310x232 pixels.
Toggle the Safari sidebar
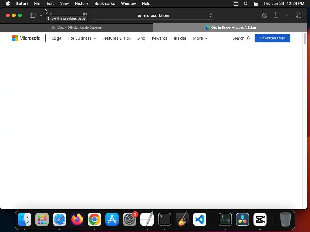click(32, 15)
